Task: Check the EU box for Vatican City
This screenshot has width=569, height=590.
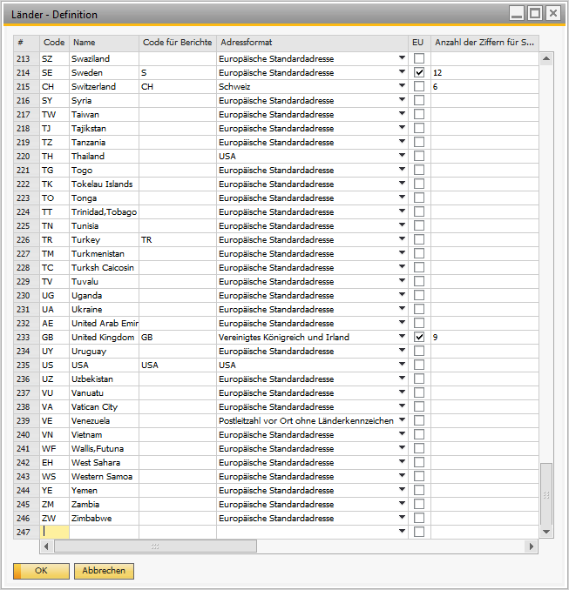Action: click(419, 406)
